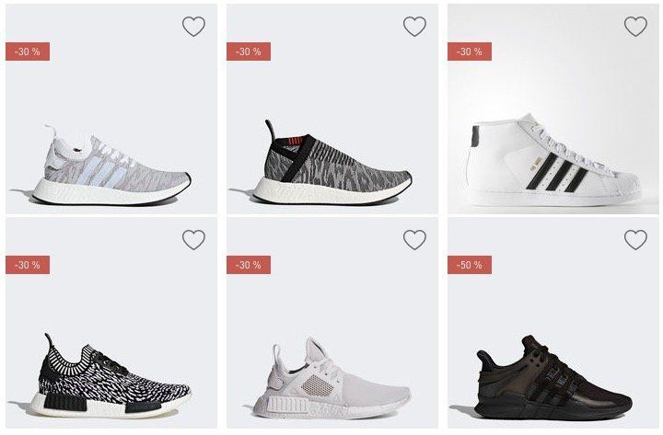The image size is (663, 435).
Task: Open the all-black EQT Support sneaker image
Action: 553,377
